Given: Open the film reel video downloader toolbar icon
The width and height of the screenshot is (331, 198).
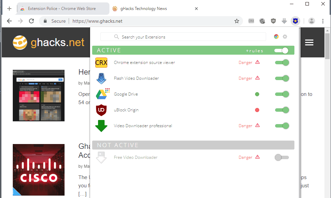Looking at the screenshot, I should (262, 21).
